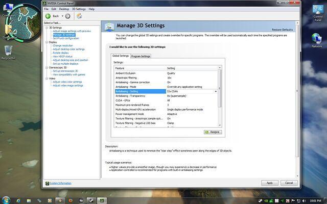
Task: Open the 3D Settings menu
Action: [x=79, y=9]
